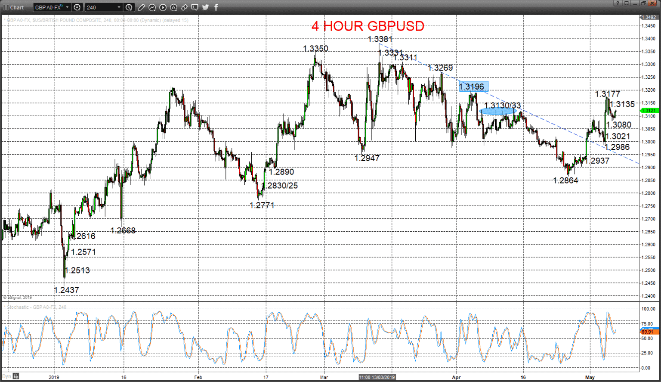661x382 pixels.
Task: Click the green 1.3121 current price tag
Action: [x=649, y=110]
